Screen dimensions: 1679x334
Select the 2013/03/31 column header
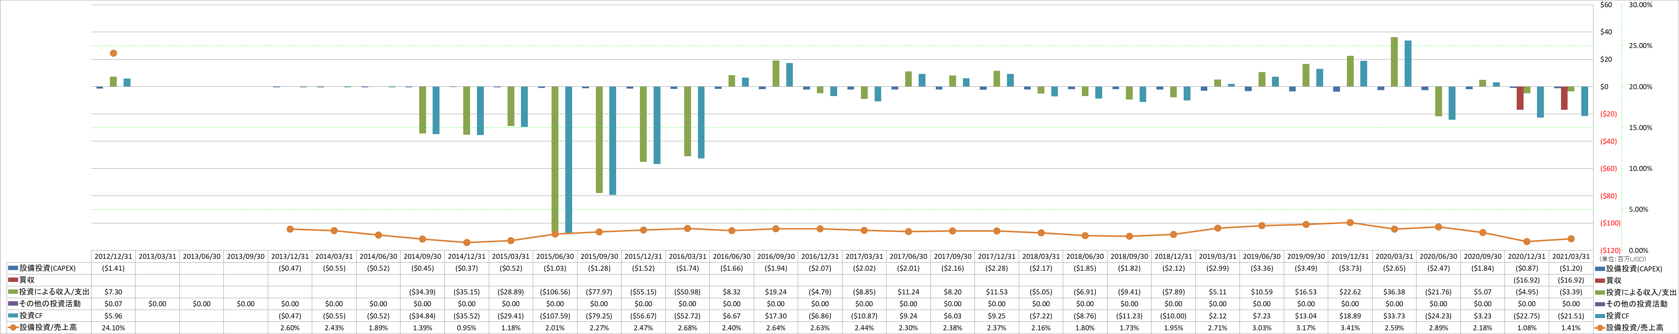tap(157, 257)
